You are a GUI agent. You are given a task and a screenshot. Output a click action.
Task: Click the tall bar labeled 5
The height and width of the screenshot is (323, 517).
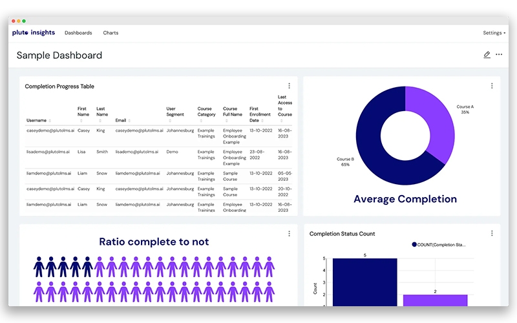[x=364, y=282]
